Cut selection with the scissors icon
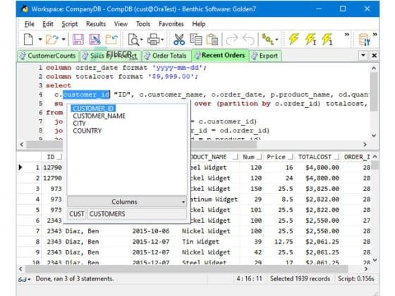This screenshot has width=395, height=296. (179, 39)
